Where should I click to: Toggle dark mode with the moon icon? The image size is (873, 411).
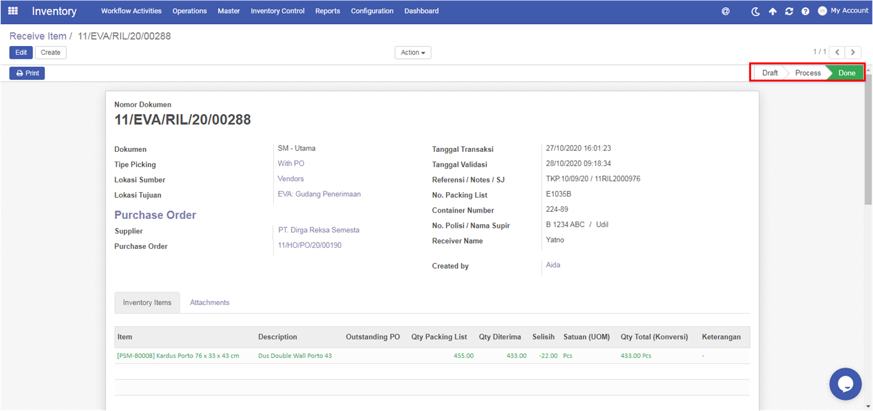(x=756, y=11)
